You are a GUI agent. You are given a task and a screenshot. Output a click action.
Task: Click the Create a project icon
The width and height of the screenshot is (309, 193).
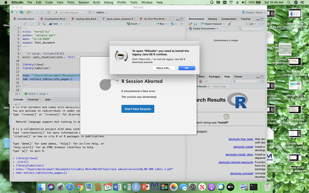(x=21, y=12)
